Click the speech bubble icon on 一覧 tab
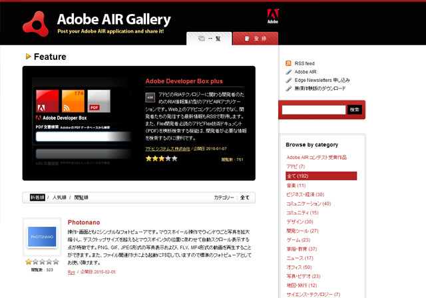Screen dimensions: 426x298 pyautogui.click(x=202, y=39)
